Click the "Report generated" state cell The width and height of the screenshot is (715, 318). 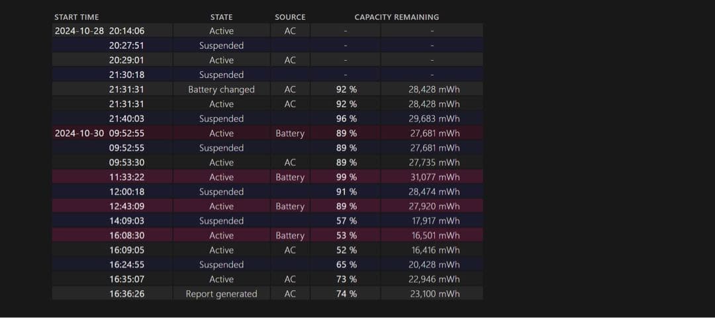click(221, 294)
